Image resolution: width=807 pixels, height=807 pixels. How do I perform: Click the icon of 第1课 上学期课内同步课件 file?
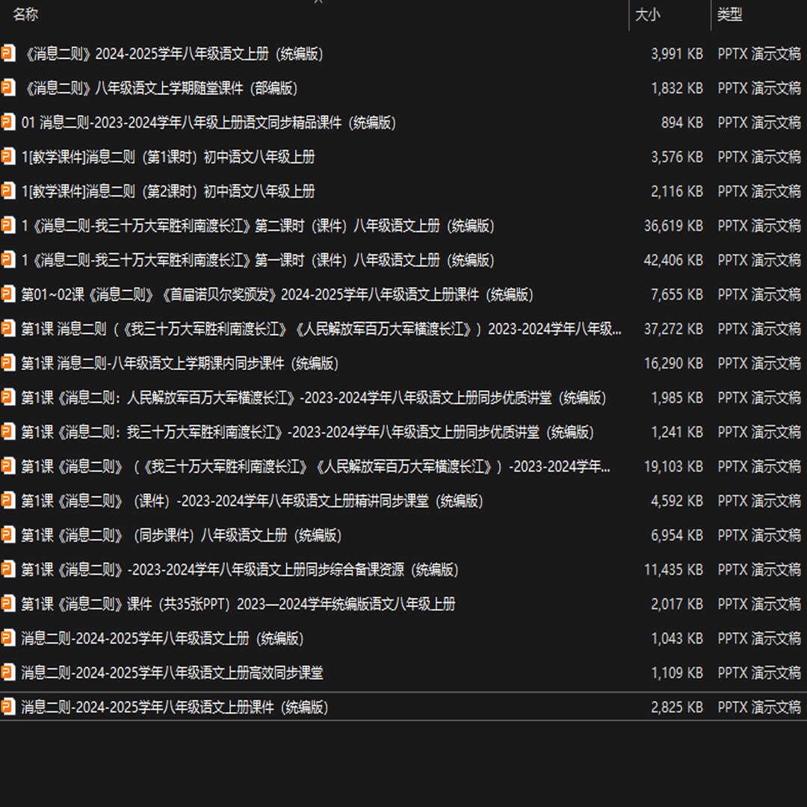(x=8, y=363)
